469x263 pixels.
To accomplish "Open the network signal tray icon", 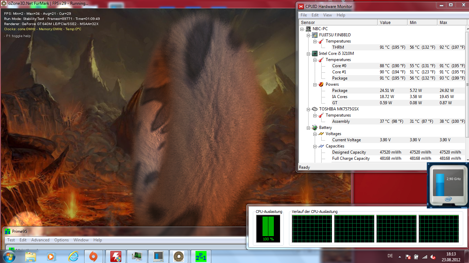I will click(x=425, y=256).
